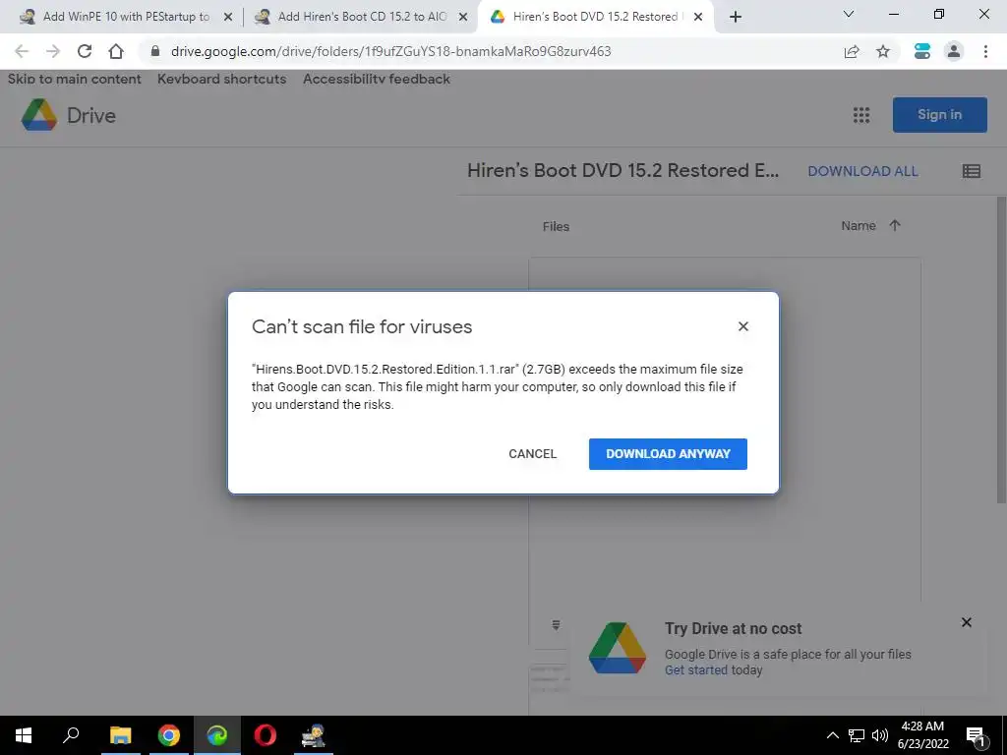Image resolution: width=1007 pixels, height=755 pixels.
Task: Close the Hiren's Boot DVD Restored tab
Action: click(x=698, y=18)
